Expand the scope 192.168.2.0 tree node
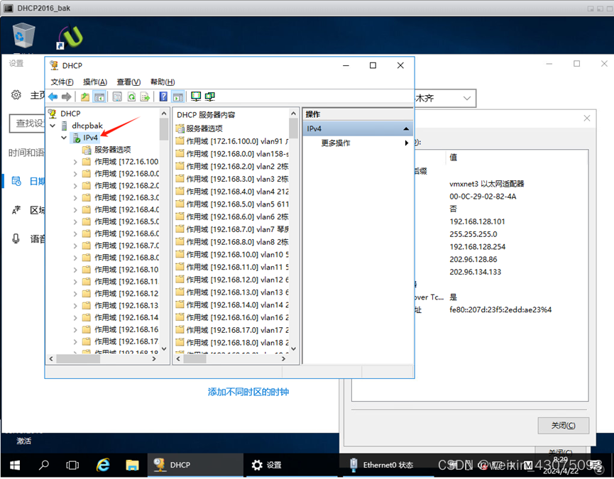Screen dimensions: 614x479 point(75,186)
